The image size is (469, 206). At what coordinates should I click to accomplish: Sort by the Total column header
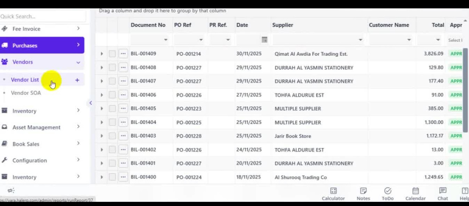438,25
